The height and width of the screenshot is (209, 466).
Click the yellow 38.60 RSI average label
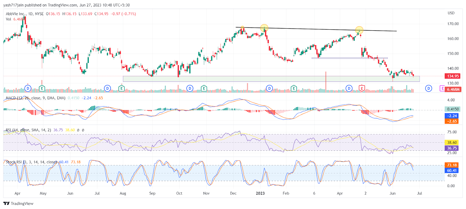point(452,142)
